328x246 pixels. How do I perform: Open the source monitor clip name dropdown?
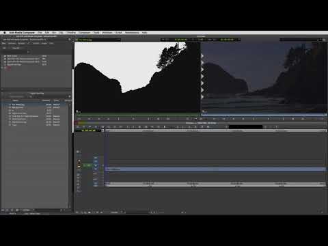[99, 40]
